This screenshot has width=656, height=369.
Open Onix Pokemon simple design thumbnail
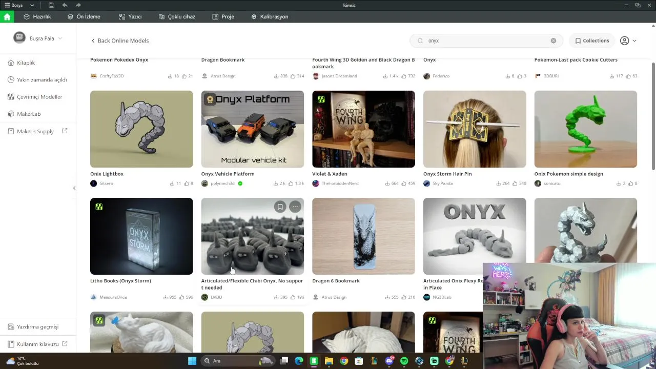(x=586, y=129)
